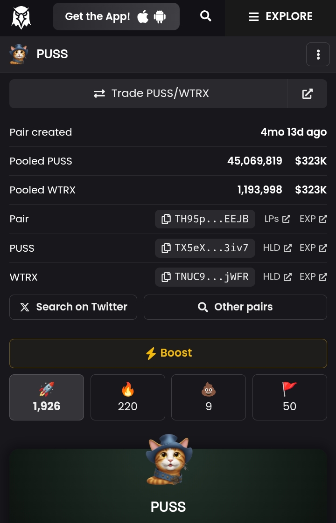Toggle the rocket reaction with 1,926
This screenshot has width=336, height=523.
pyautogui.click(x=47, y=398)
